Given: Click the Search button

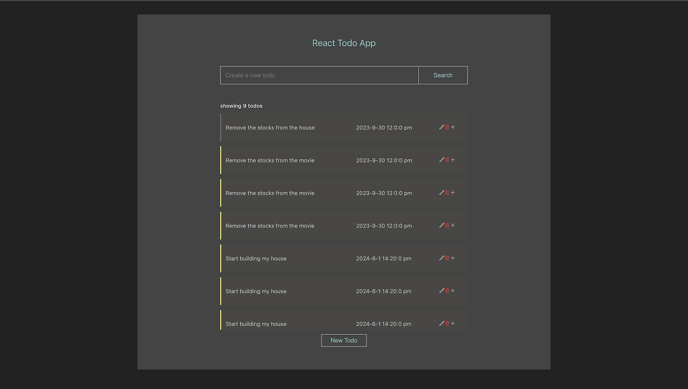Looking at the screenshot, I should point(443,75).
